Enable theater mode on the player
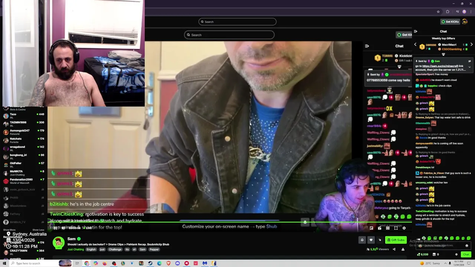This screenshot has width=475, height=267. [x=388, y=228]
